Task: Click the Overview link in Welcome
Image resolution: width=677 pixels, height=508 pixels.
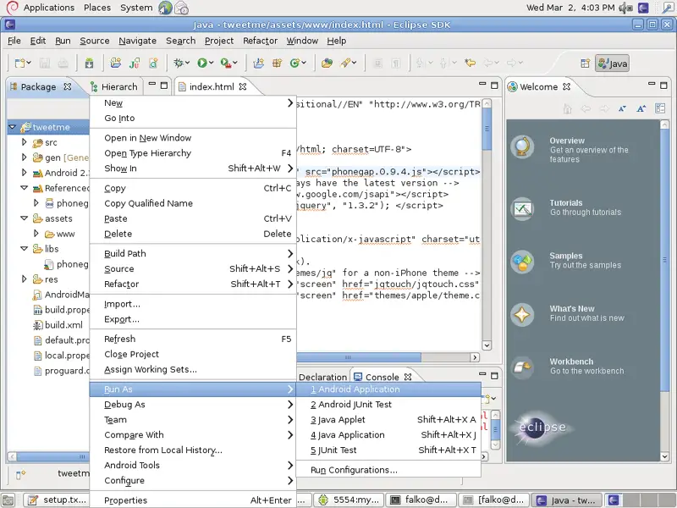Action: [x=566, y=141]
